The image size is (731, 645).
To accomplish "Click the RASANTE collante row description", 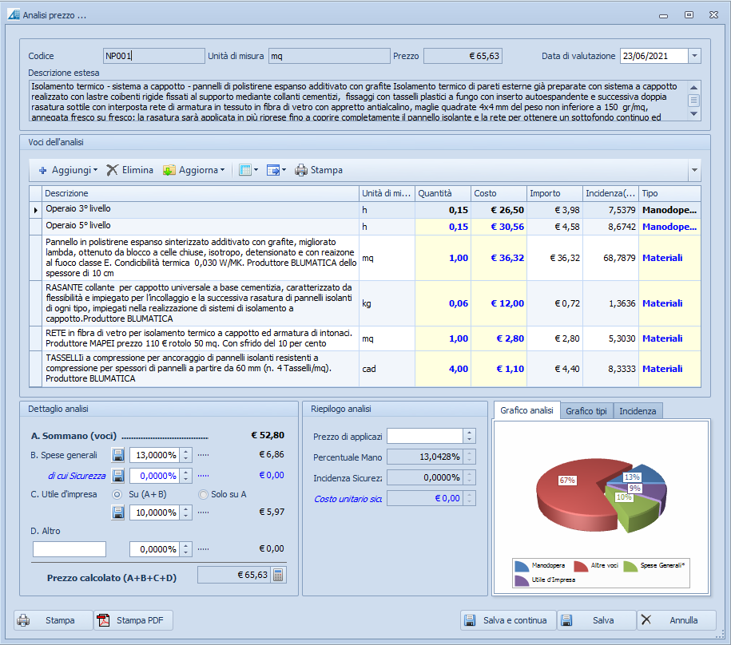I will (201, 303).
